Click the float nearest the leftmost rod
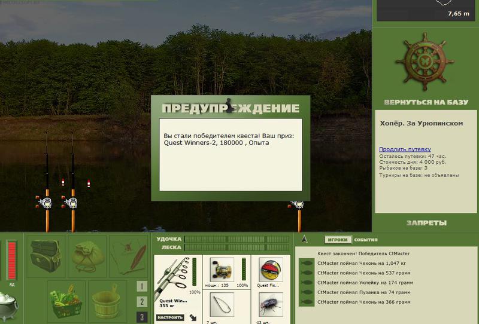479x324 pixels. point(63,182)
